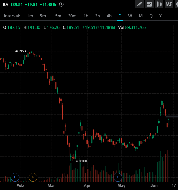178x190 pixels.
Task: Click the extended-hours clock icon
Action: [x=61, y=4]
